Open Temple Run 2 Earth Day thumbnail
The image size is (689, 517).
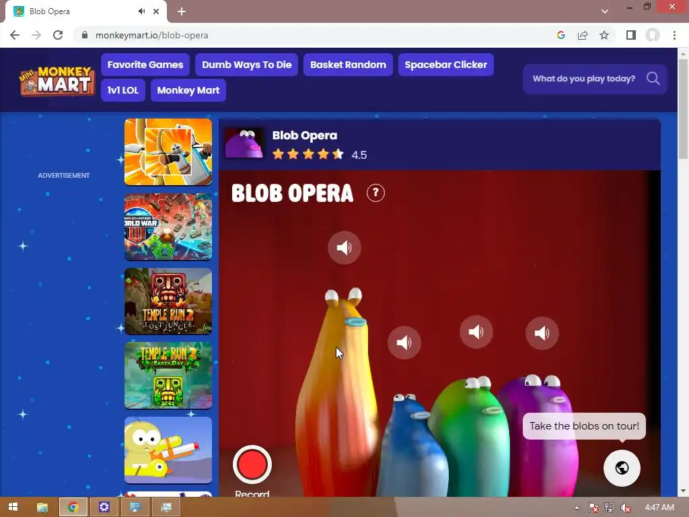click(168, 376)
